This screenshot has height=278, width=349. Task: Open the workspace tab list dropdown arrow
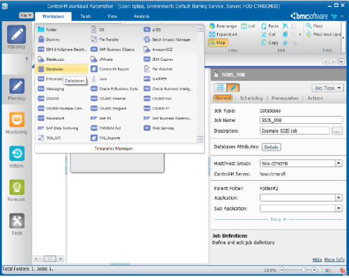pyautogui.click(x=341, y=61)
